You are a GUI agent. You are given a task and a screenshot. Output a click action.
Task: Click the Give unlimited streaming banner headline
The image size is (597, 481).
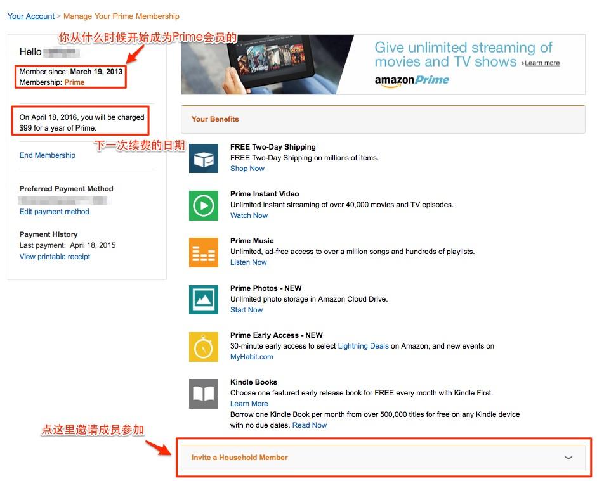pos(463,55)
